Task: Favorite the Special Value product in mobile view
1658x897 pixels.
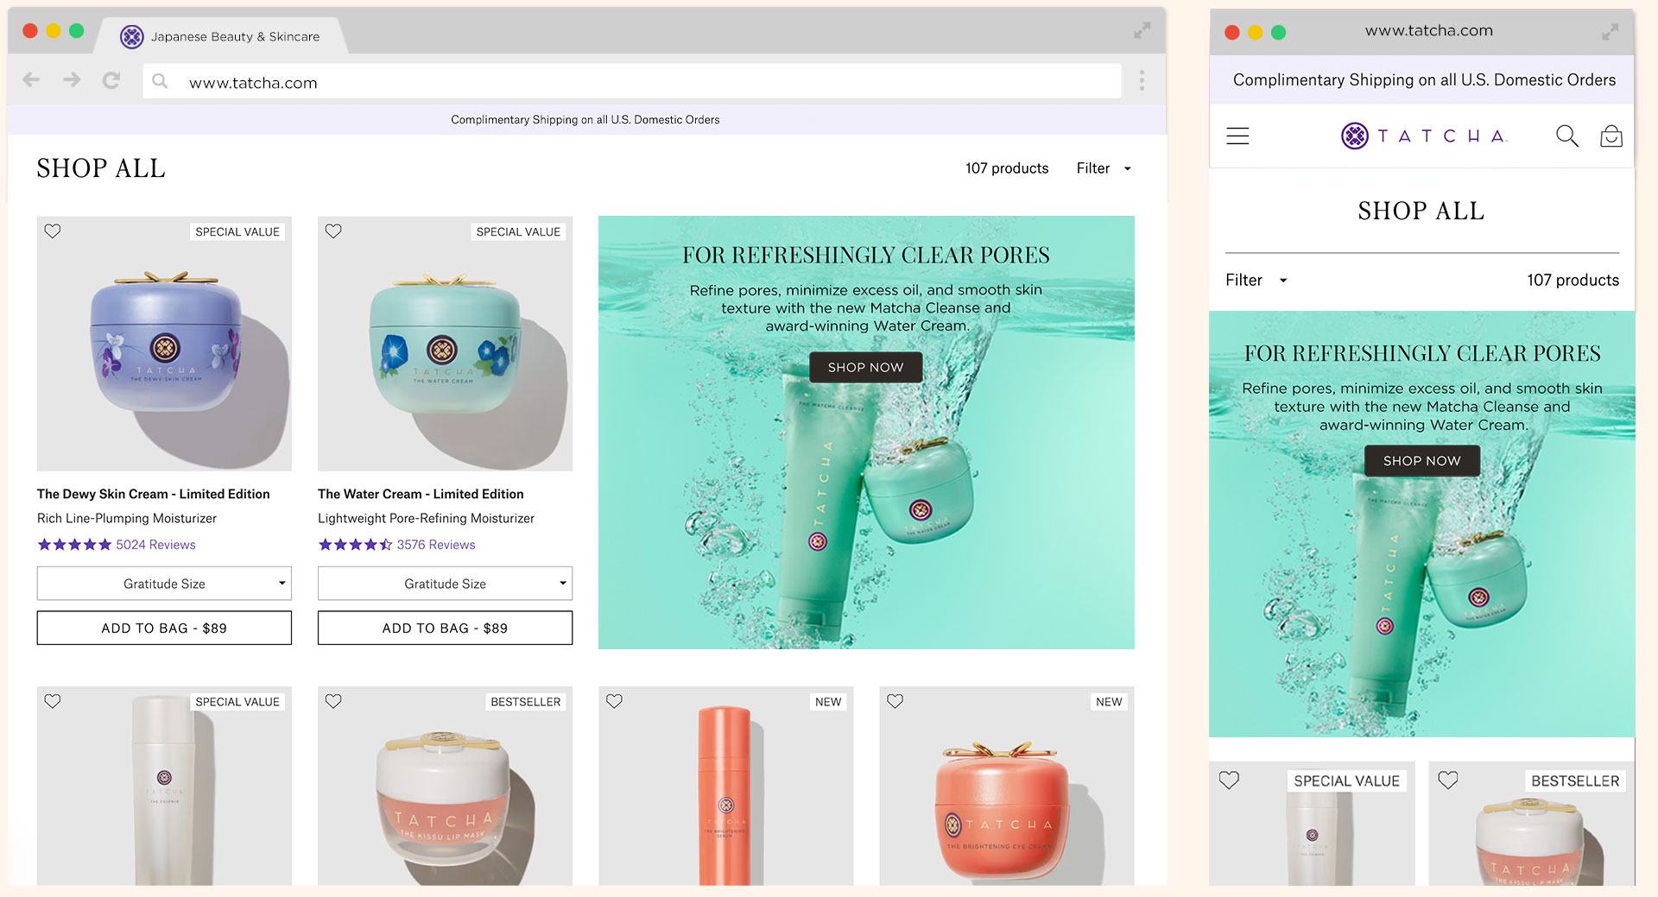Action: tap(1229, 780)
